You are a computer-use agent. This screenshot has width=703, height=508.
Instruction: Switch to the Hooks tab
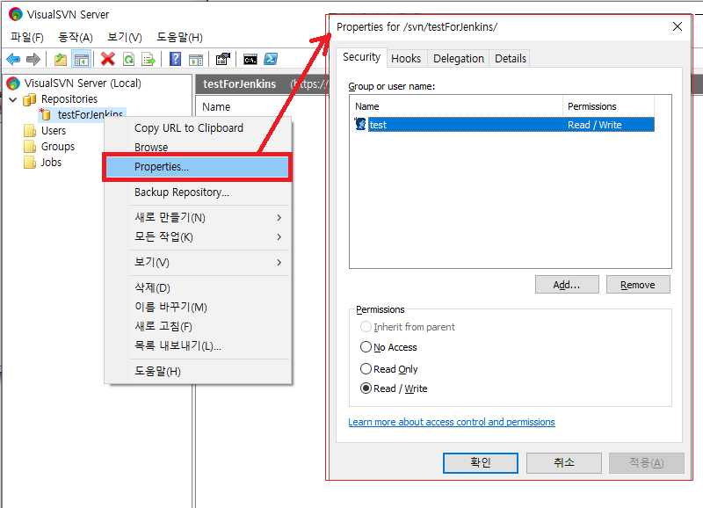(406, 59)
